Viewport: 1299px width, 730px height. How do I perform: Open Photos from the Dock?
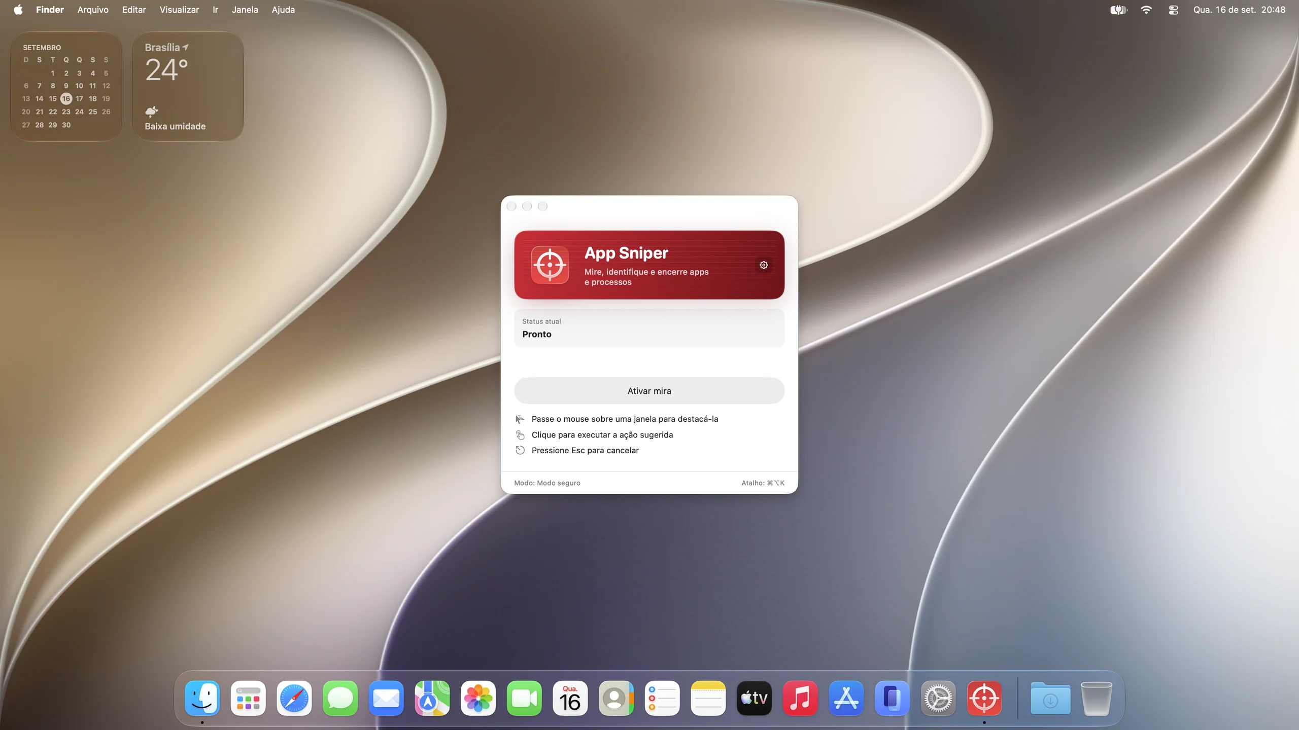click(x=478, y=698)
